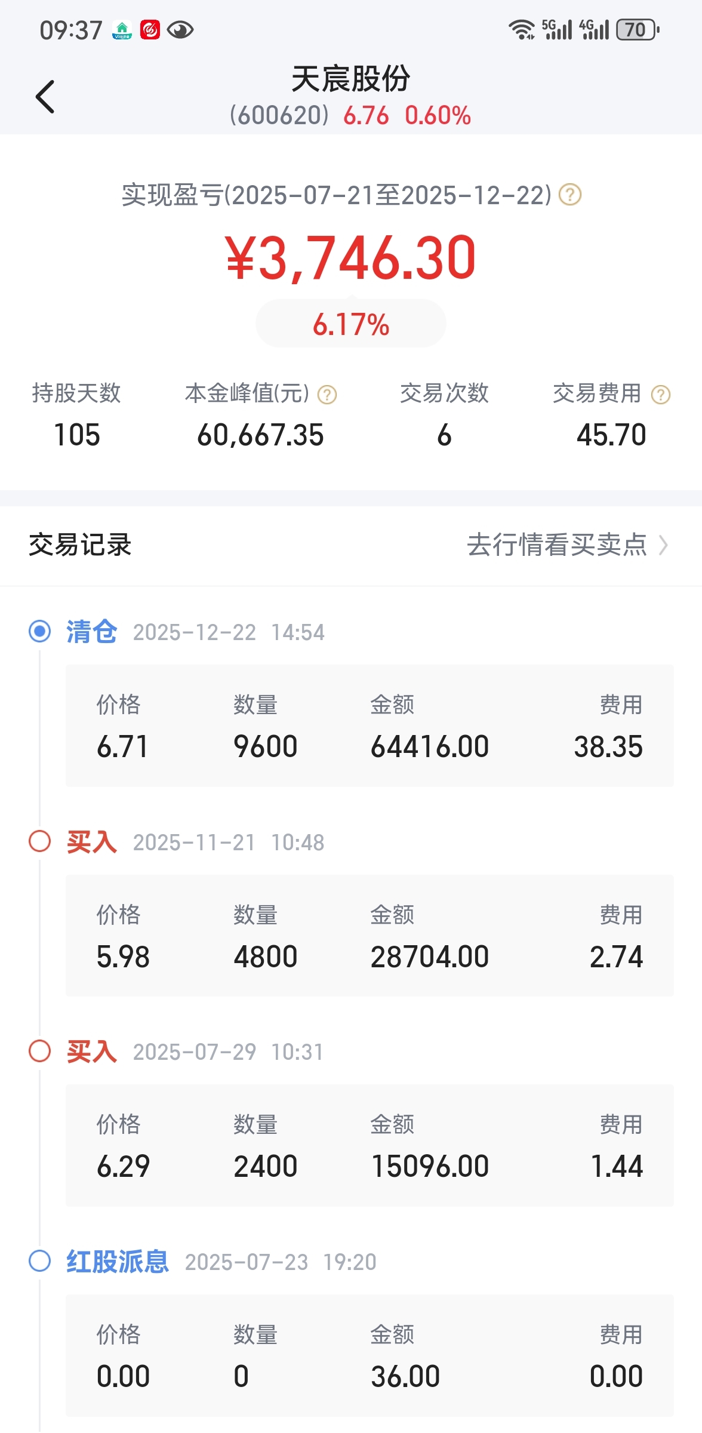The width and height of the screenshot is (702, 1433).
Task: Open the chevron beside 去行情看买卖点
Action: (x=663, y=545)
